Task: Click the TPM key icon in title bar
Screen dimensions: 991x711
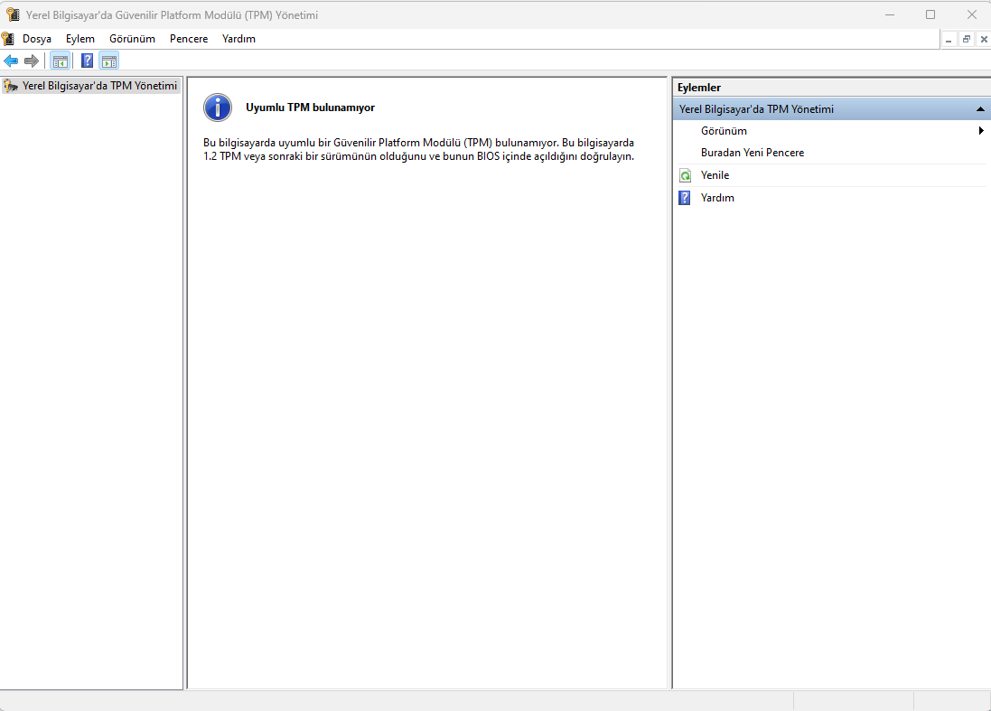Action: (13, 14)
